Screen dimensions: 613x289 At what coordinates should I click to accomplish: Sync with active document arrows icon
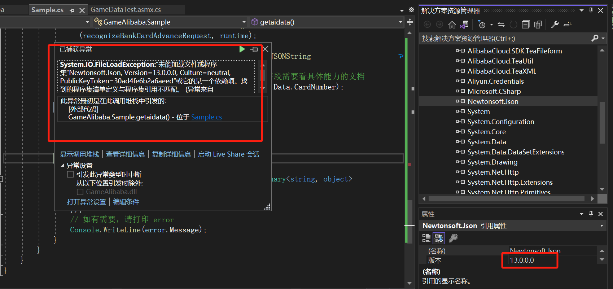501,25
